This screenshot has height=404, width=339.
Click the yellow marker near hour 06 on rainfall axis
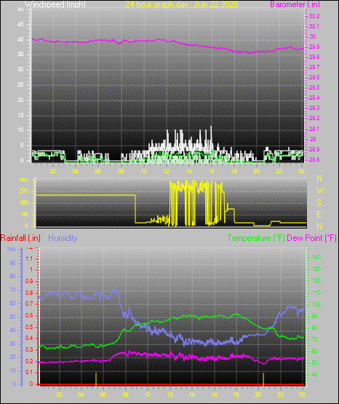(96, 379)
